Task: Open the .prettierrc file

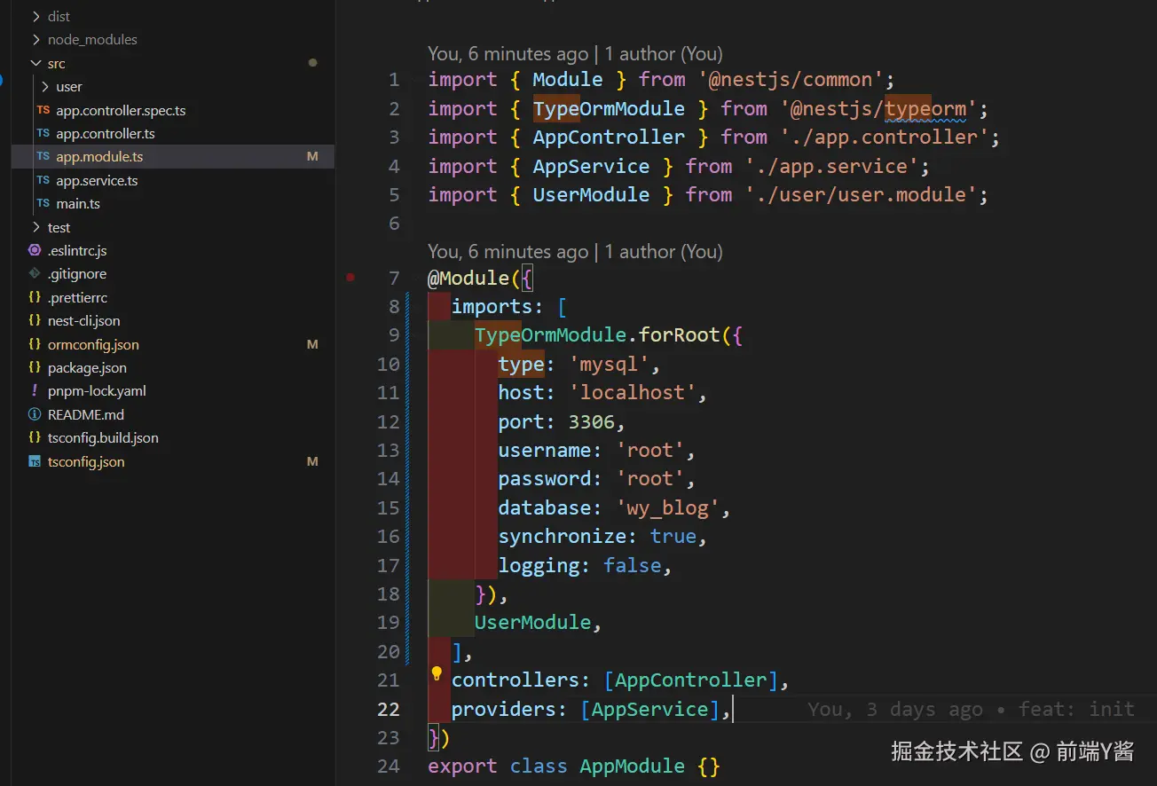Action: coord(77,298)
